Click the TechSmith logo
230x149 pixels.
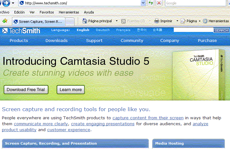21,31
